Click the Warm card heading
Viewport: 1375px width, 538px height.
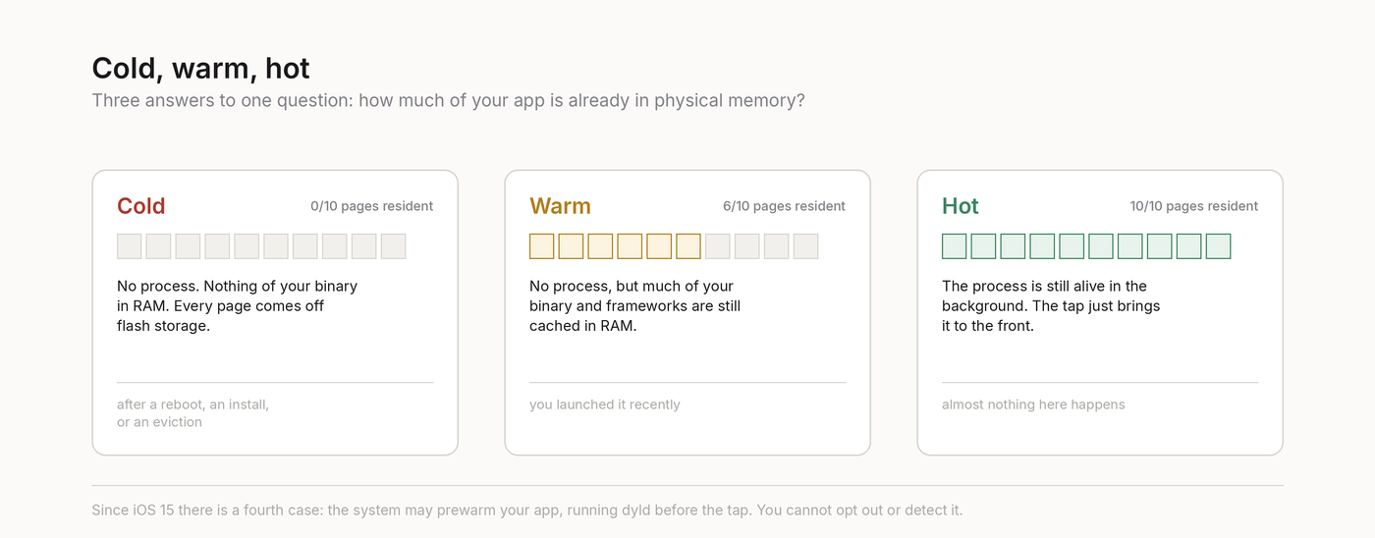click(560, 206)
